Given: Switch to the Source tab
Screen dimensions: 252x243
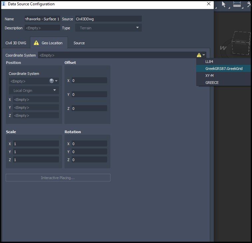Looking at the screenshot, I should pos(79,43).
